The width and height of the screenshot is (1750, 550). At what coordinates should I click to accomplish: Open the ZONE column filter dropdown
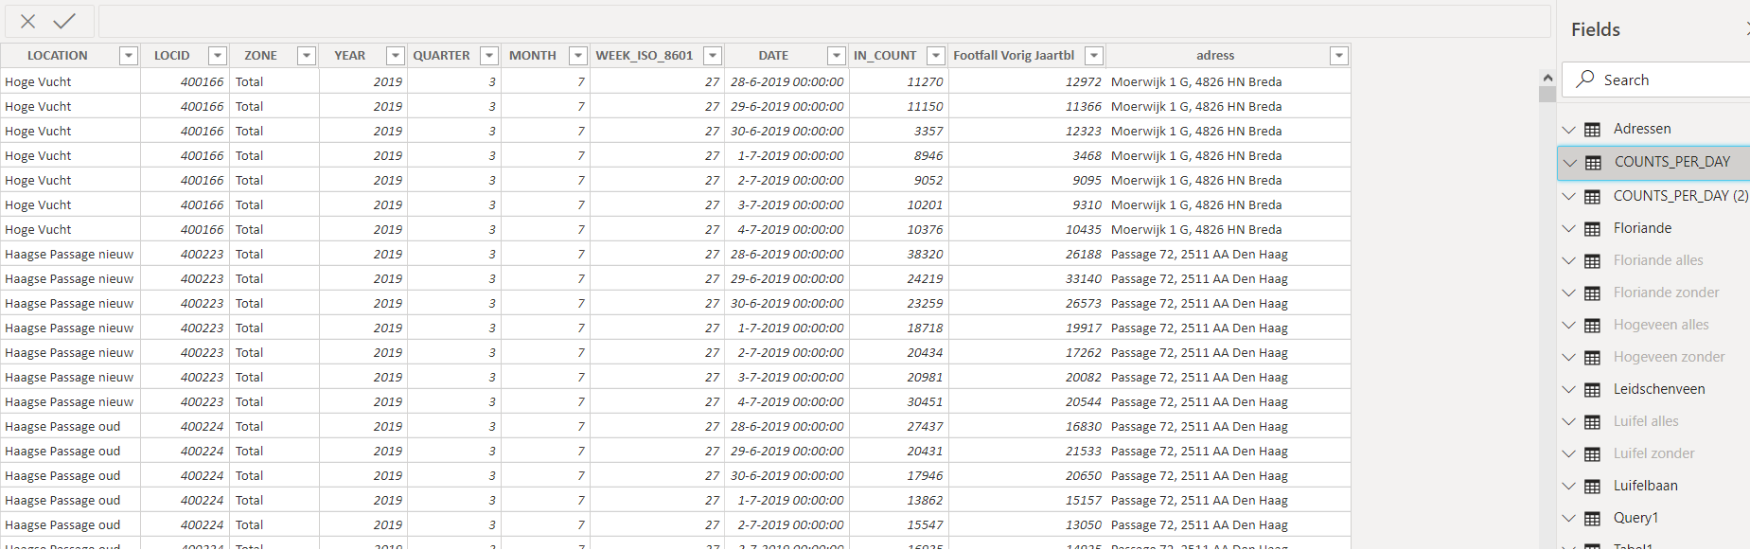click(307, 56)
